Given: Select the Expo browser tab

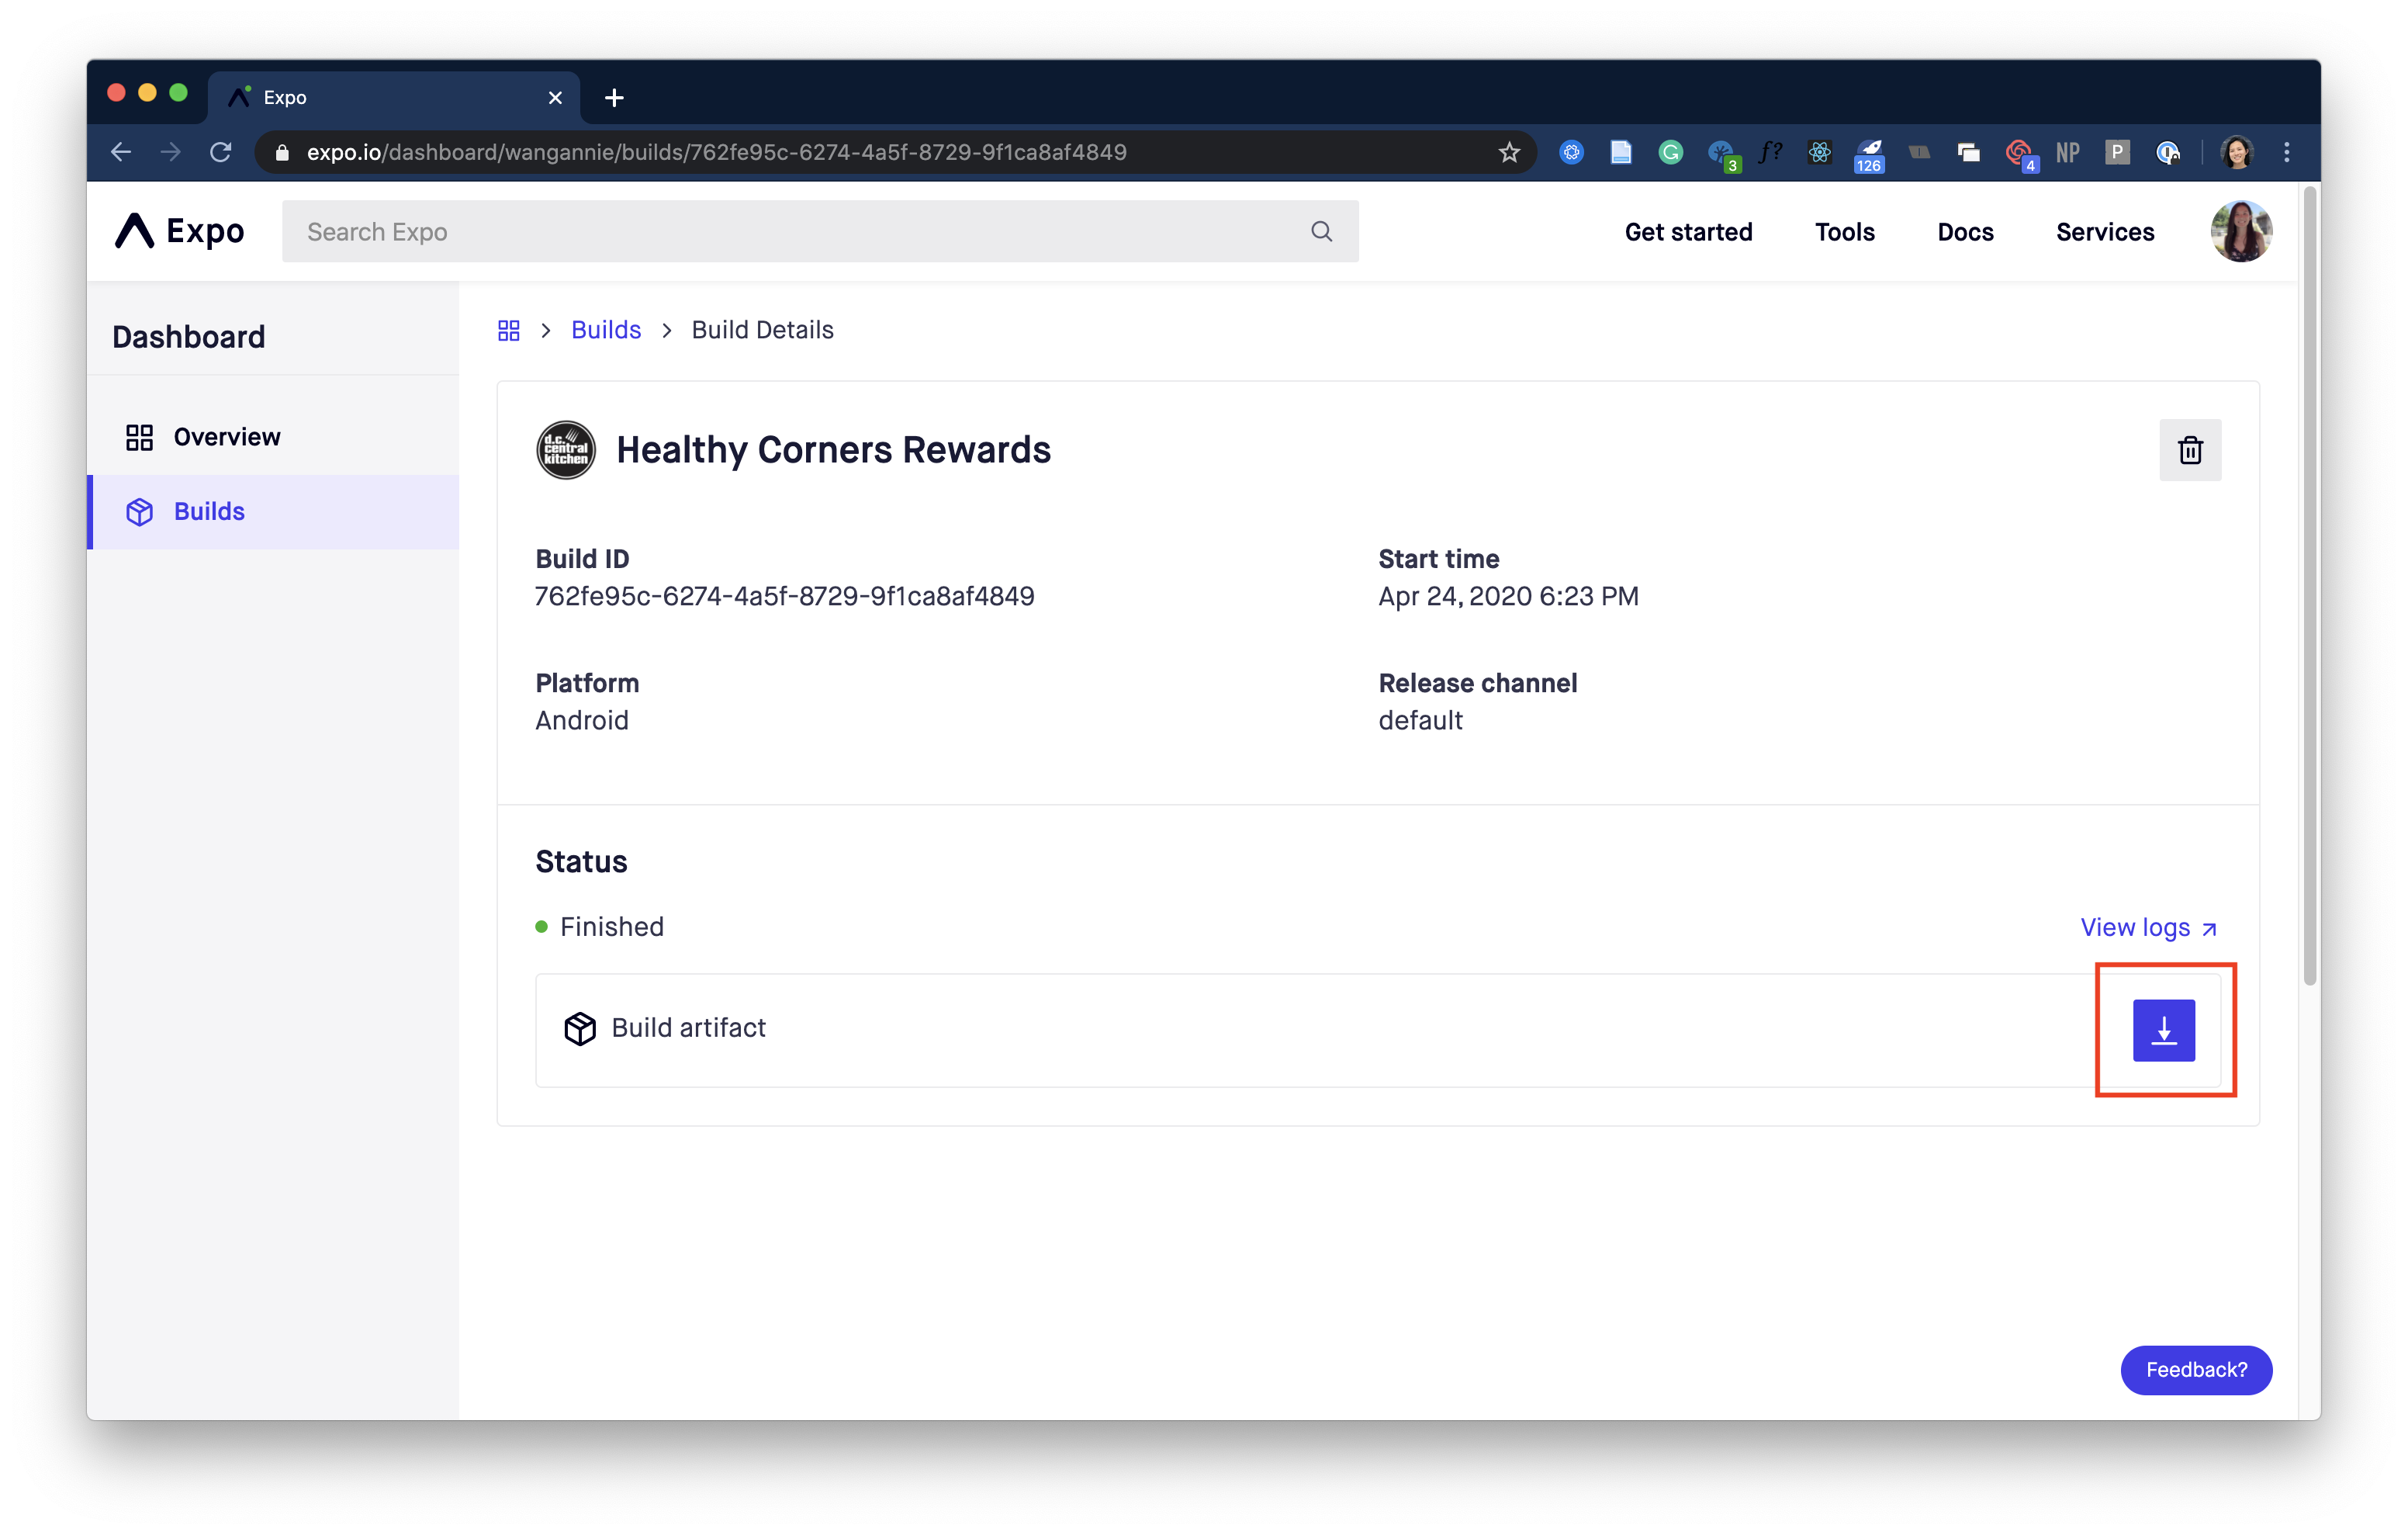Looking at the screenshot, I should tap(393, 97).
